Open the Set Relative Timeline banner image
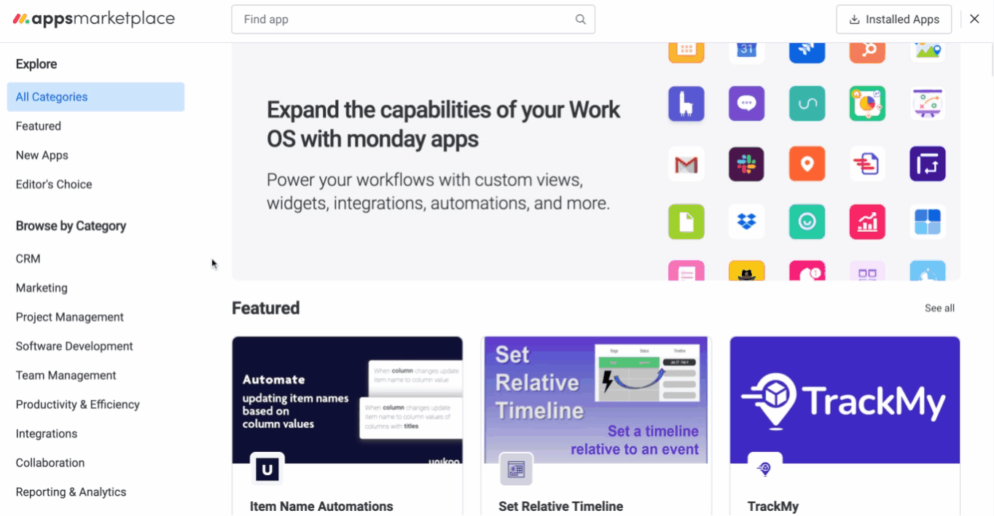The width and height of the screenshot is (994, 516). coord(596,400)
